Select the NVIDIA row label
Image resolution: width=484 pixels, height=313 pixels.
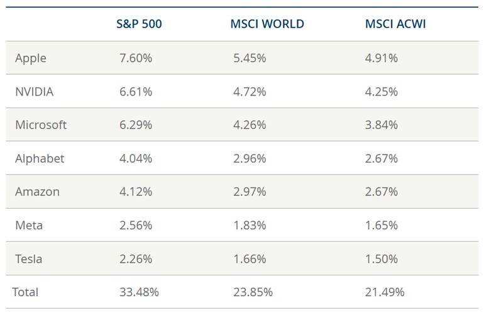click(35, 92)
